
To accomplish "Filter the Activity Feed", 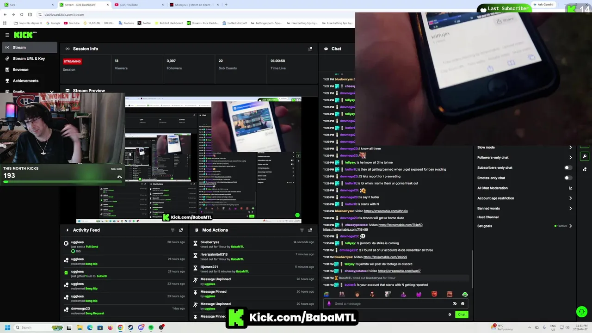I will pyautogui.click(x=173, y=230).
